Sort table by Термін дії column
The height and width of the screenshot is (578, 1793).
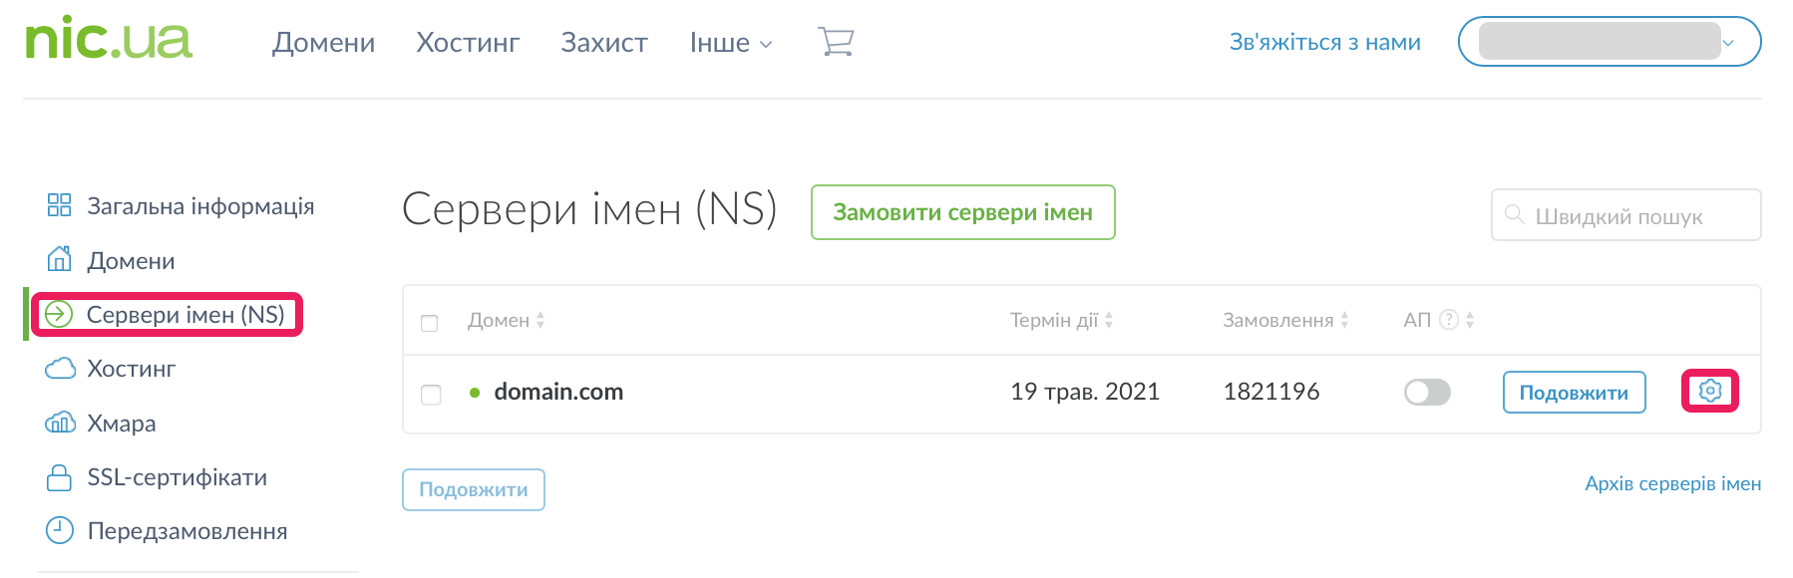(1061, 320)
